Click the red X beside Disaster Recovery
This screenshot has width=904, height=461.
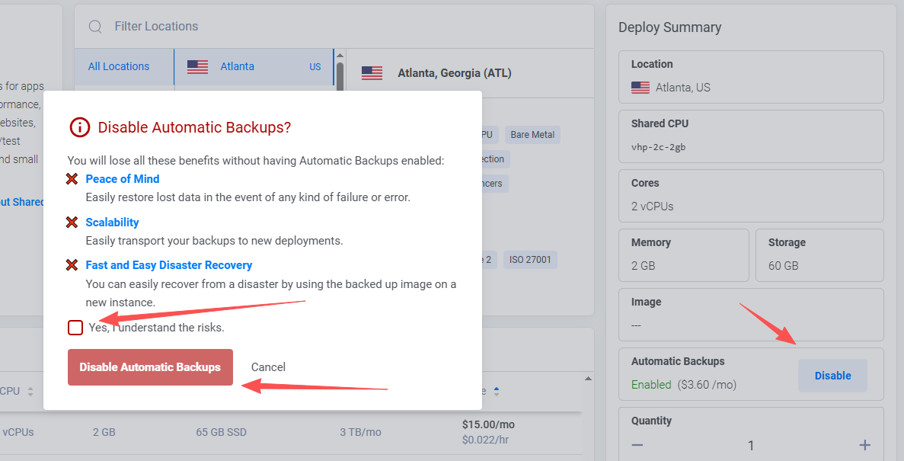(x=72, y=265)
